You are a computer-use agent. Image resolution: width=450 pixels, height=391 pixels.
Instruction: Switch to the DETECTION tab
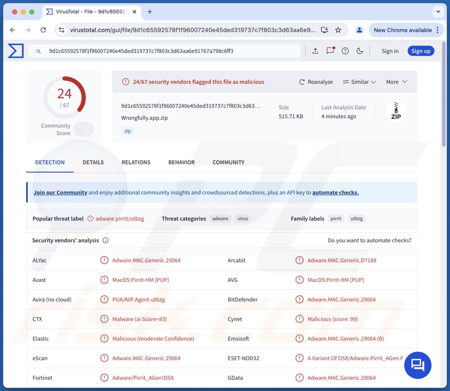[50, 162]
